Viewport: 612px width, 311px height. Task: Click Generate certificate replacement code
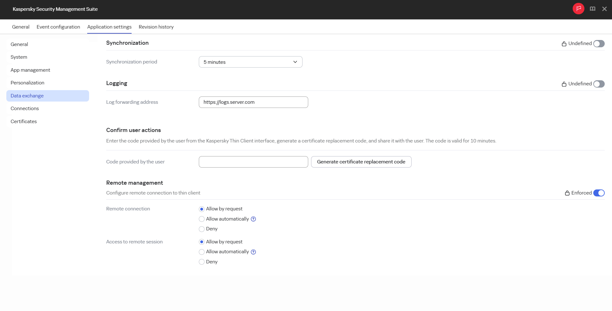361,162
